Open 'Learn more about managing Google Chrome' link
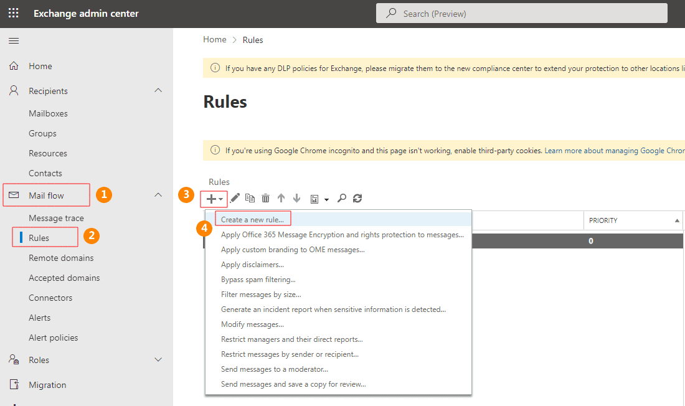The height and width of the screenshot is (406, 685). 614,151
